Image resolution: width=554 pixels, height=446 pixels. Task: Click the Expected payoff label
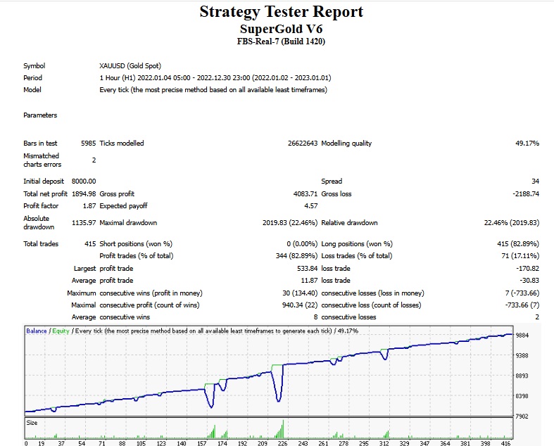123,206
